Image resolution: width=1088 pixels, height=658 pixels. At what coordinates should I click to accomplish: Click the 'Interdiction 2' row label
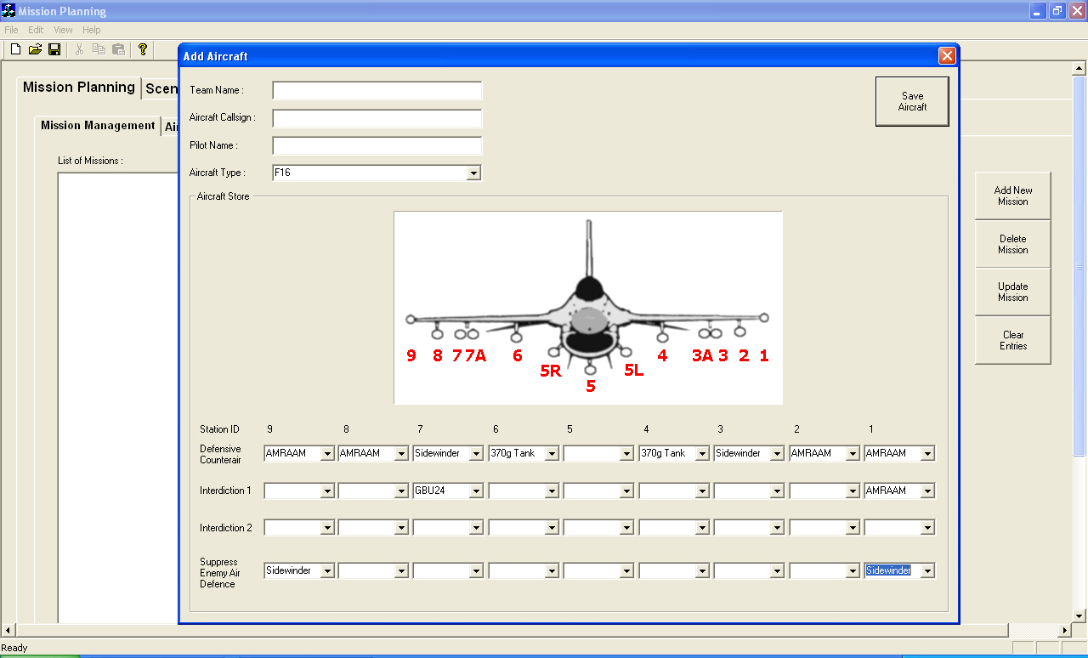(x=225, y=528)
